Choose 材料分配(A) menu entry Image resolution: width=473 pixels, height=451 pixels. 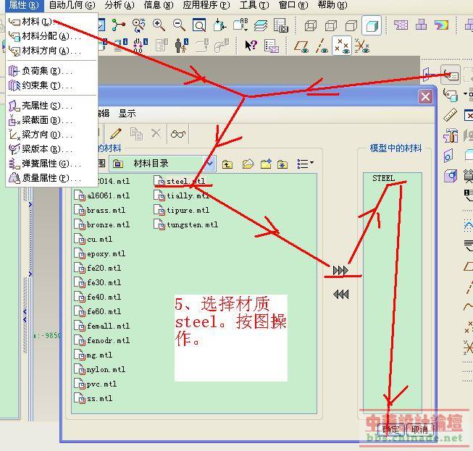(x=51, y=36)
